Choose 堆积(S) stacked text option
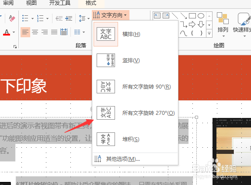 tap(135, 139)
